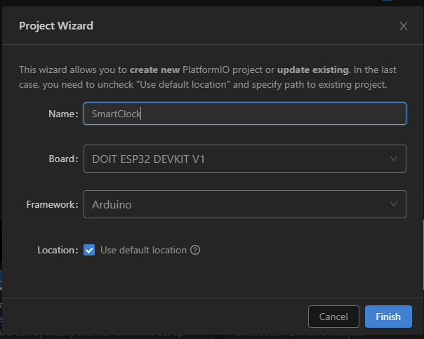Click the chevron arrow in Board field
This screenshot has width=424, height=339.
point(393,159)
